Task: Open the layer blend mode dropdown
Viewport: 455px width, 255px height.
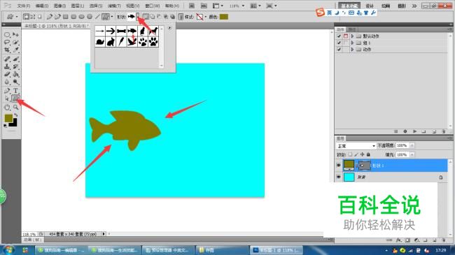Action: (x=356, y=146)
